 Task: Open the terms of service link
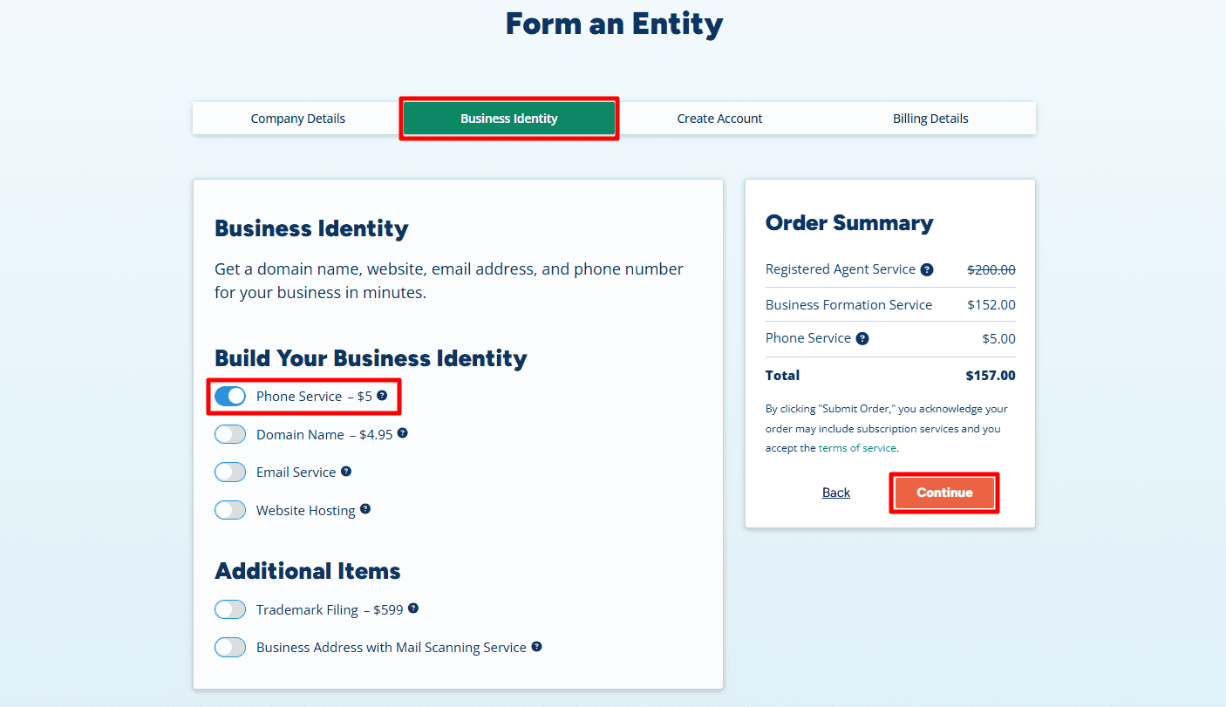[x=857, y=447]
